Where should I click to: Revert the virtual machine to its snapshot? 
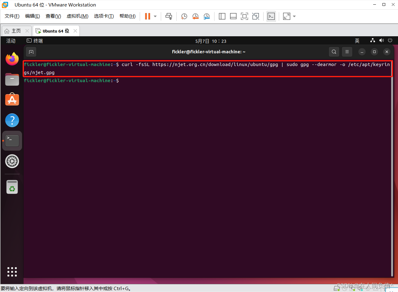(x=195, y=16)
